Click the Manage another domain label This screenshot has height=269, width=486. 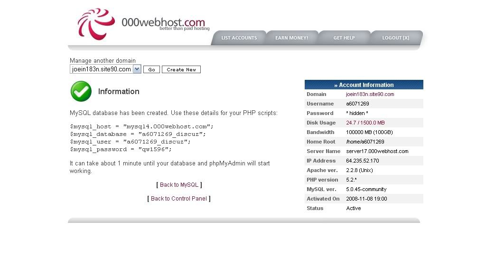[x=103, y=60]
